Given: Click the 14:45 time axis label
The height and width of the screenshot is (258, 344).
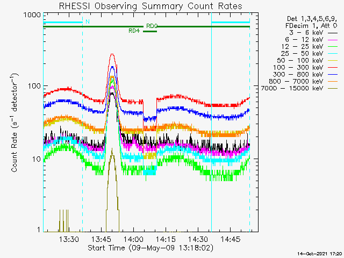Looking at the screenshot, I should 230,239.
